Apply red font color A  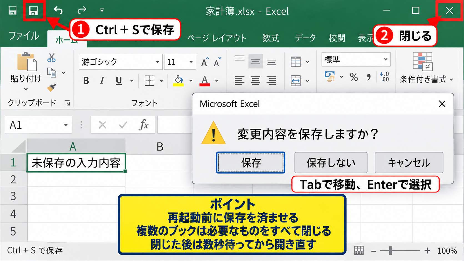click(205, 81)
